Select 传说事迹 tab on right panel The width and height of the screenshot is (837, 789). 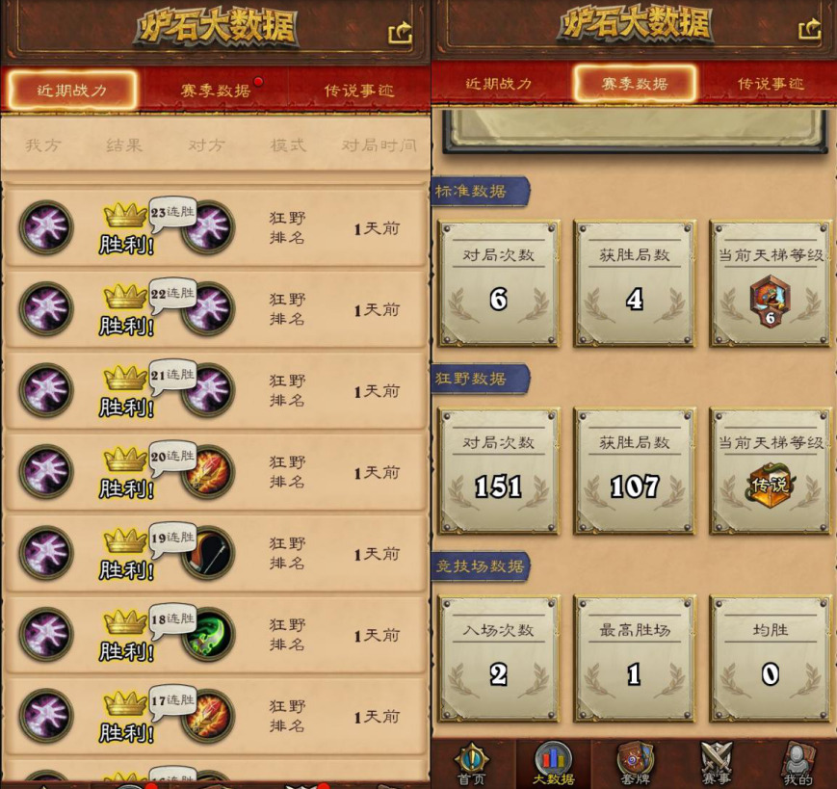771,83
